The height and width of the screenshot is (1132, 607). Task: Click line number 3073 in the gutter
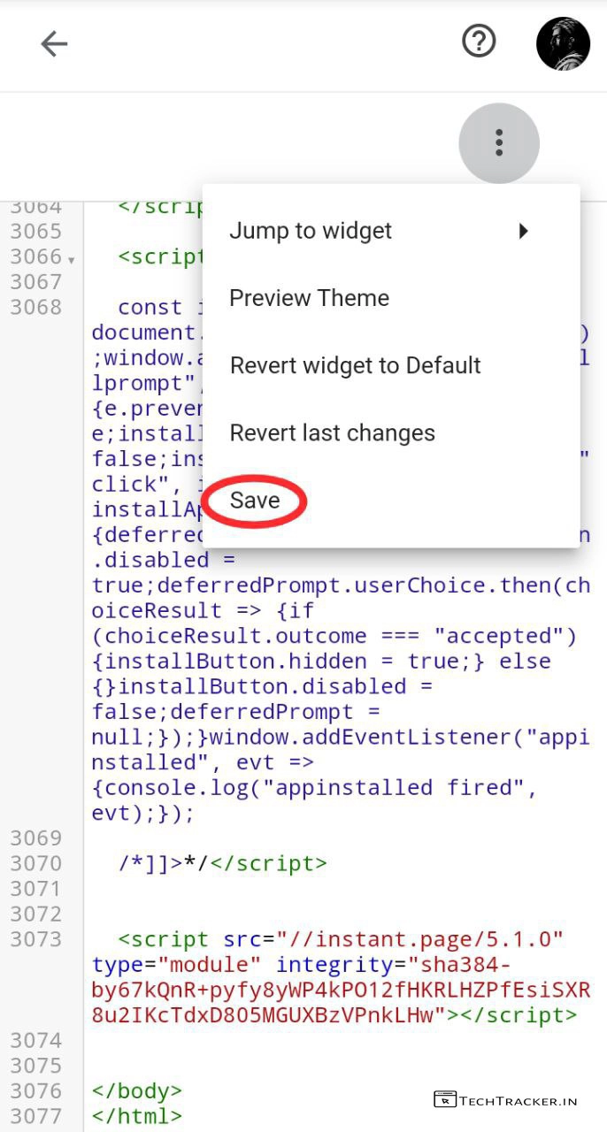[36, 938]
